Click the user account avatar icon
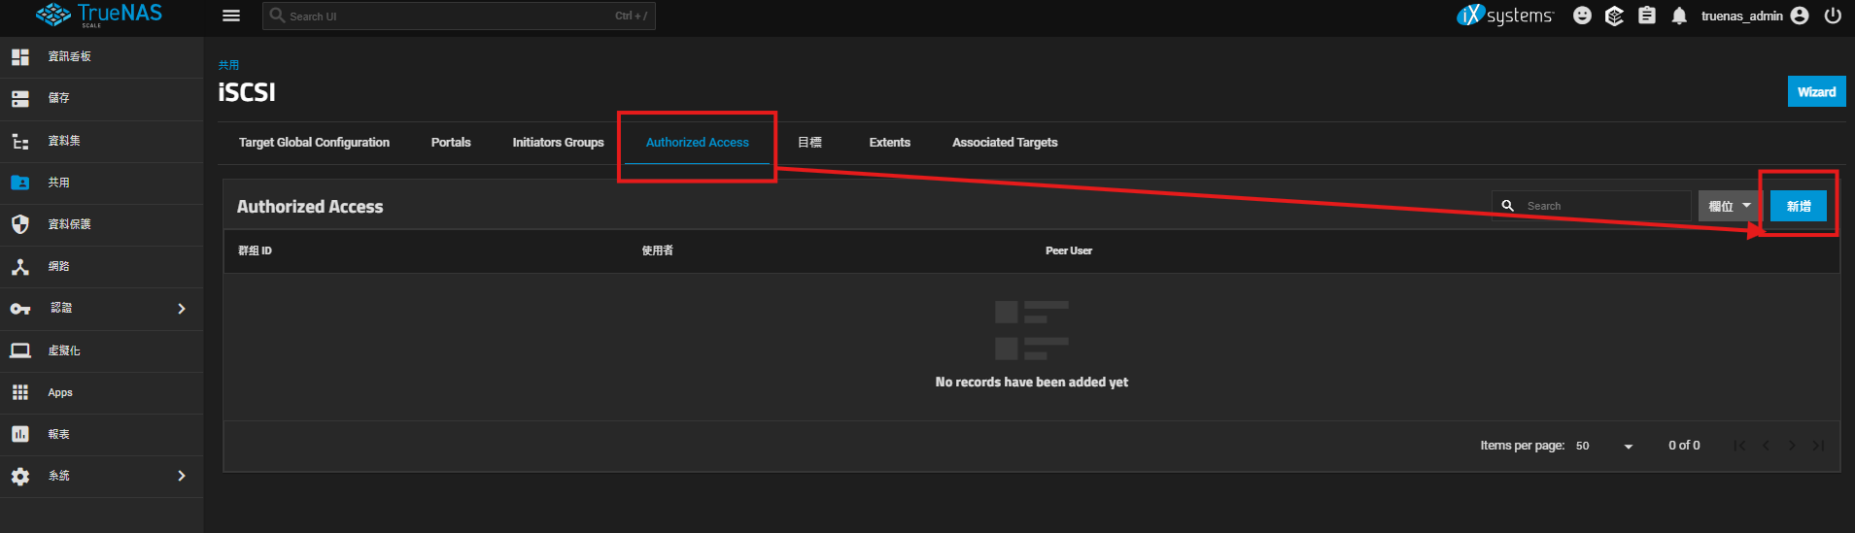 click(1800, 16)
